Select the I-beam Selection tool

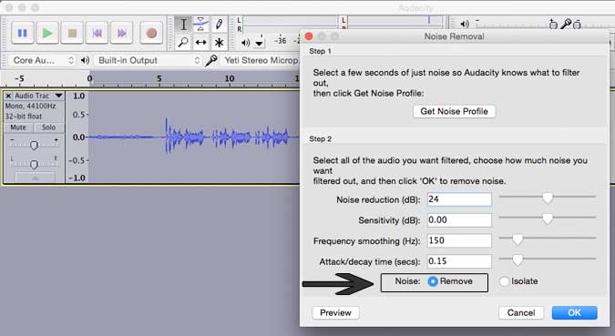click(183, 25)
